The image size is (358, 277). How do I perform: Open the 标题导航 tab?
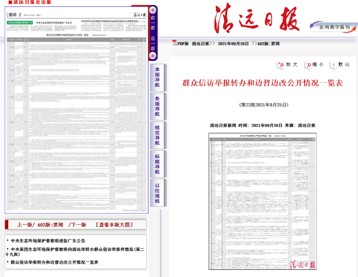[x=157, y=164]
